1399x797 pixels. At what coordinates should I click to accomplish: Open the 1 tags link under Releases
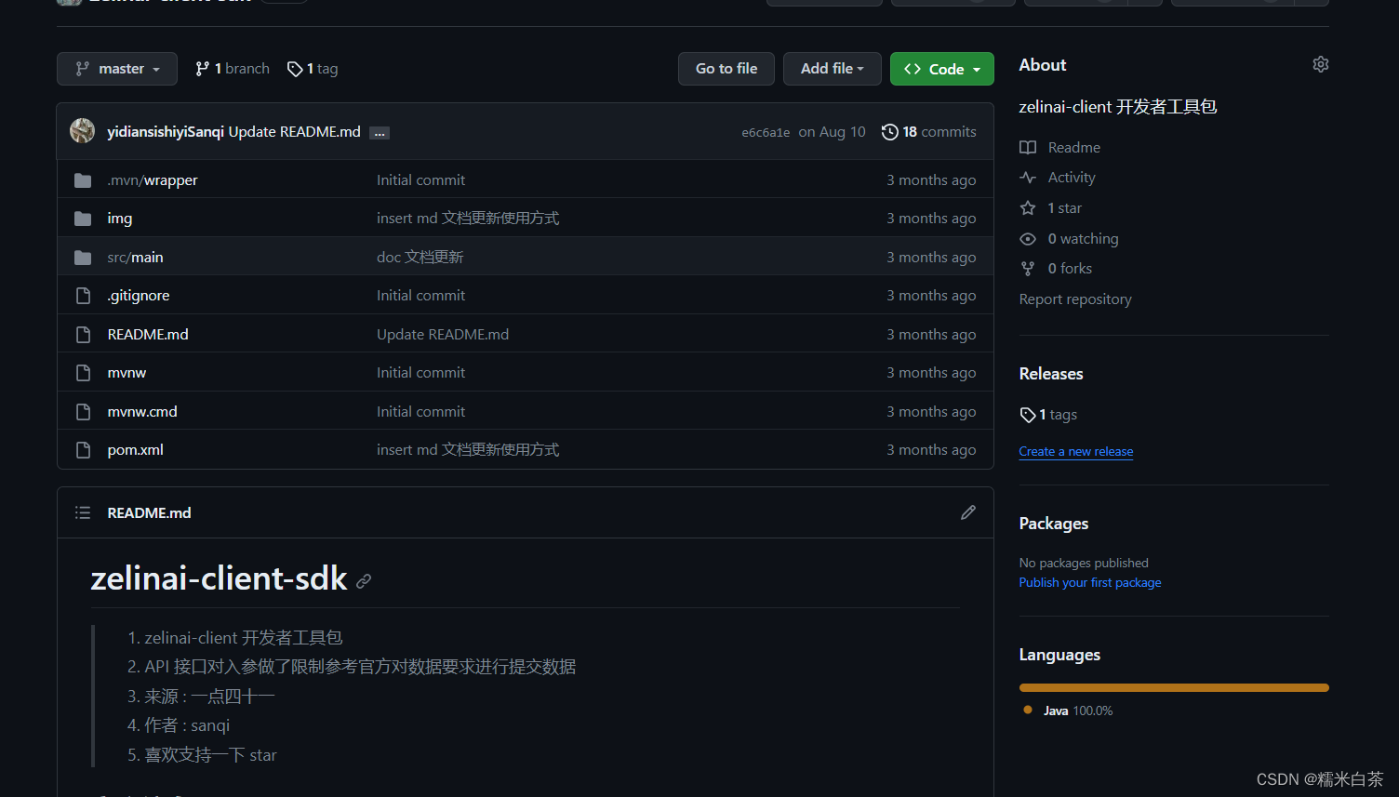(x=1048, y=415)
